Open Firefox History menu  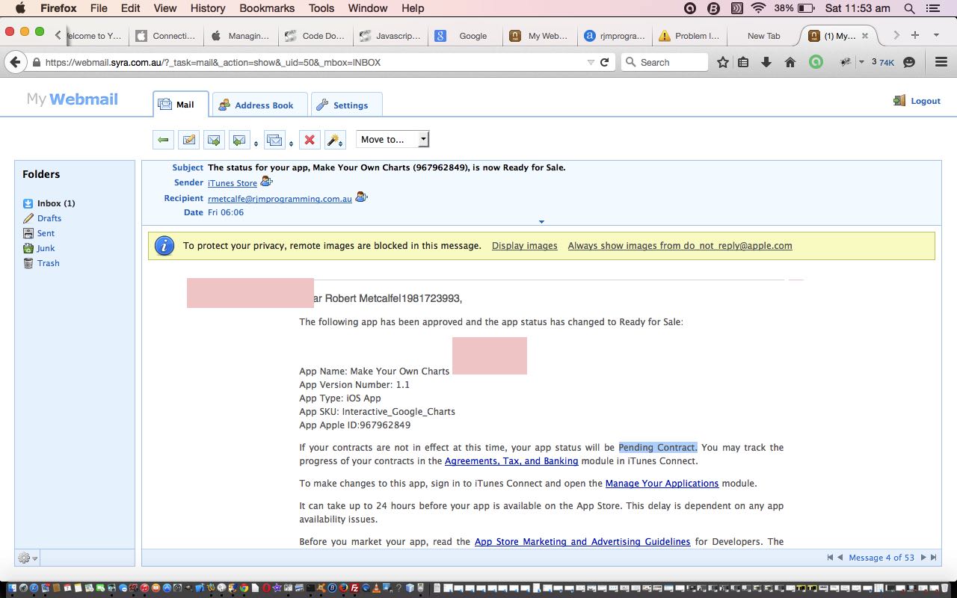[x=208, y=8]
